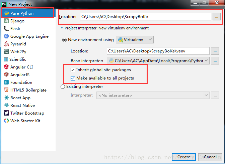Image resolution: width=225 pixels, height=164 pixels.
Task: Select Web Starter Kit label
Action: click(25, 121)
